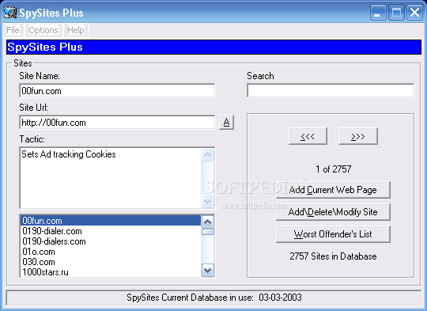Click the site list scrollbar thumb
Screen dimensions: 427x311
coord(208,232)
